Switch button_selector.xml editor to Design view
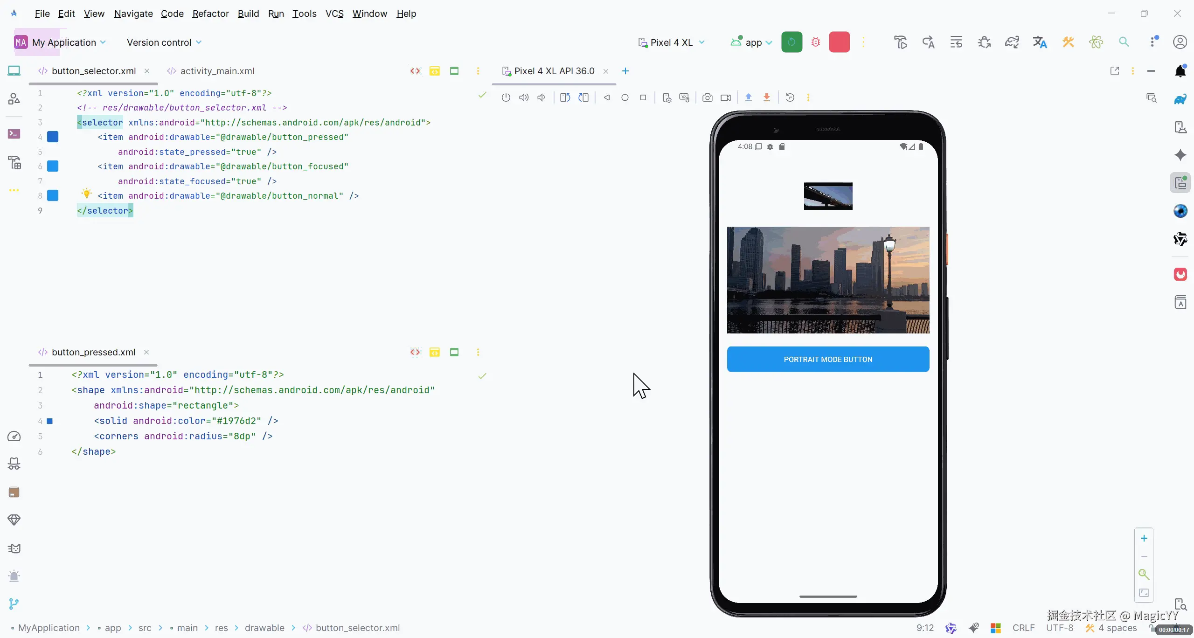The height and width of the screenshot is (638, 1194). point(454,71)
